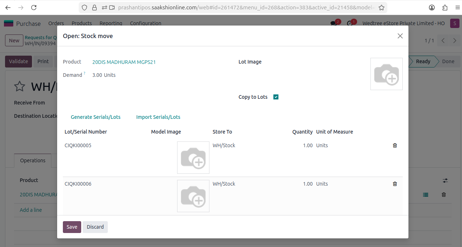Bookmark this page with star icon

pyautogui.click(x=382, y=8)
